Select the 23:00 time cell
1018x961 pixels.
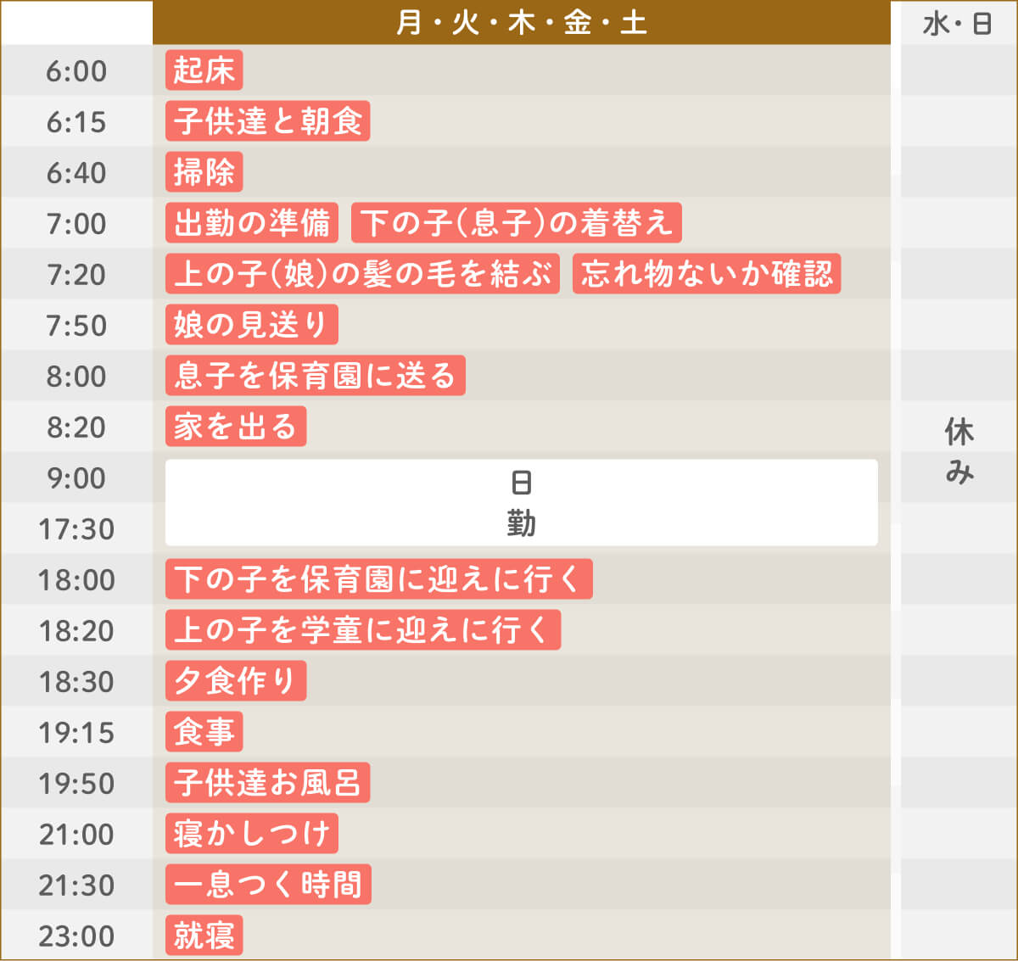tap(76, 936)
